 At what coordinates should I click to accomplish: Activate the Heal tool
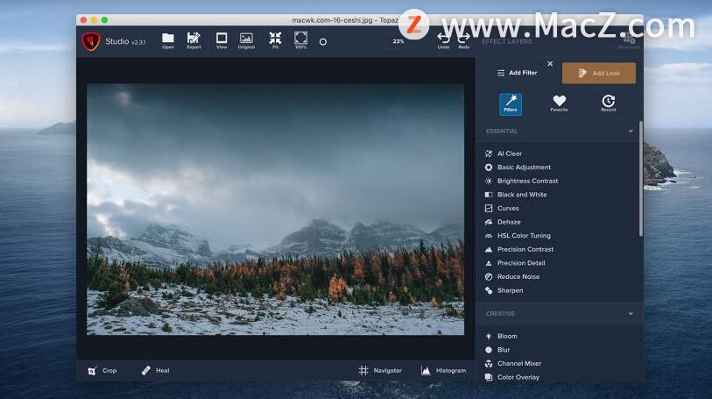tap(155, 371)
